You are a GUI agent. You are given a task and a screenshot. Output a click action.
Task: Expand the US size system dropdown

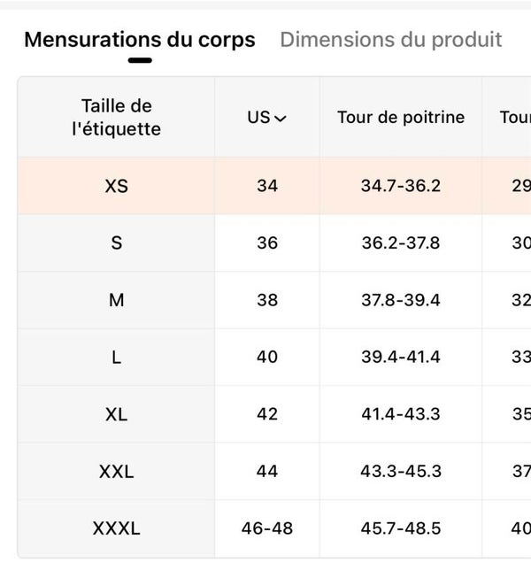(x=266, y=118)
